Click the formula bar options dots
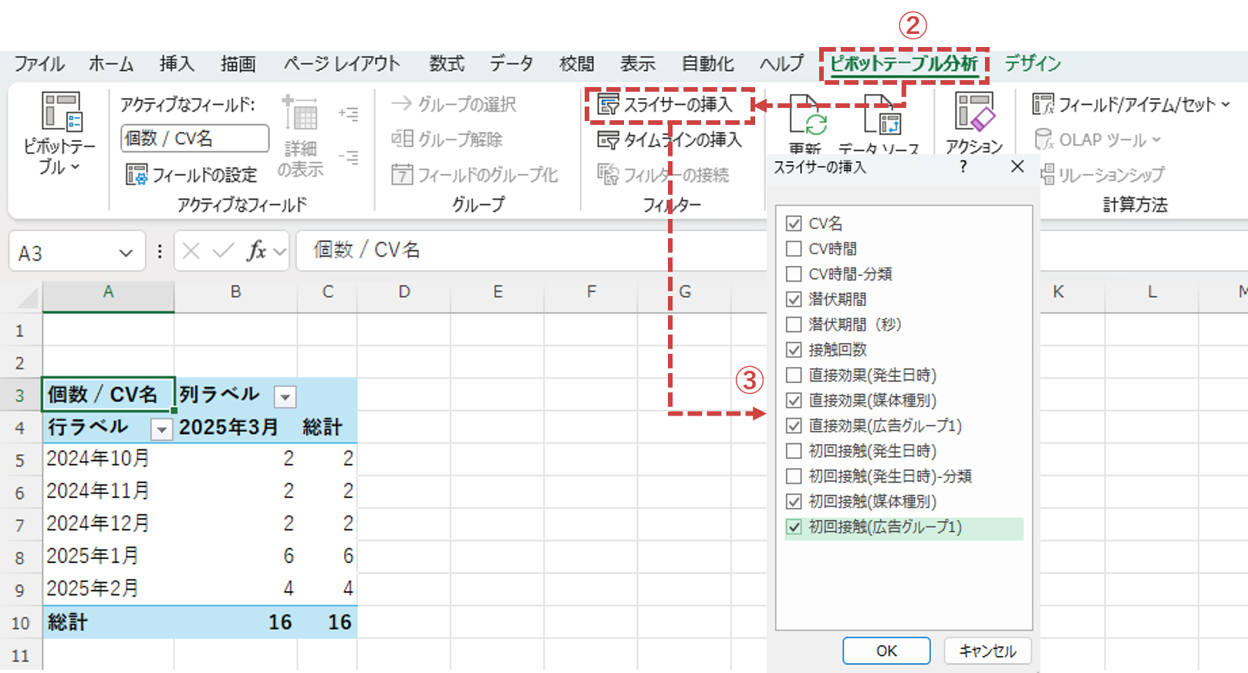The height and width of the screenshot is (673, 1248). pos(160,251)
